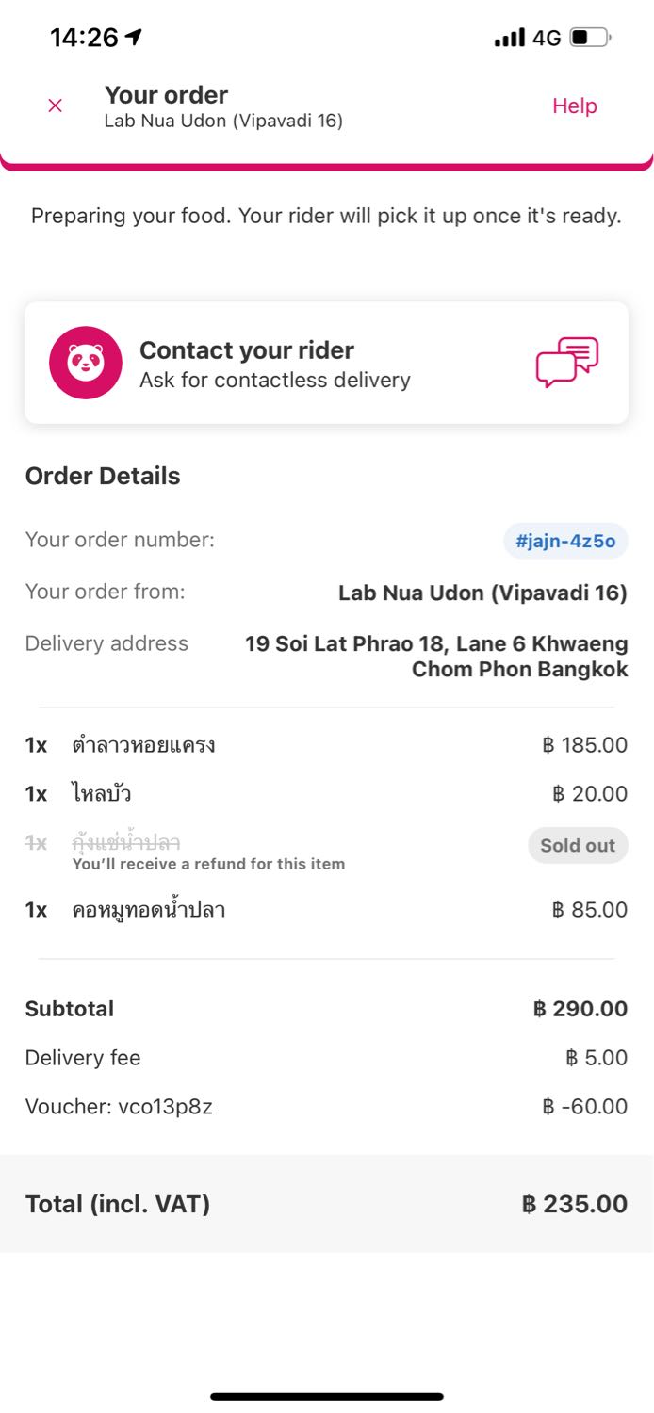Tap the Total (incl. VAT) row
654x1413 pixels.
tap(326, 1204)
